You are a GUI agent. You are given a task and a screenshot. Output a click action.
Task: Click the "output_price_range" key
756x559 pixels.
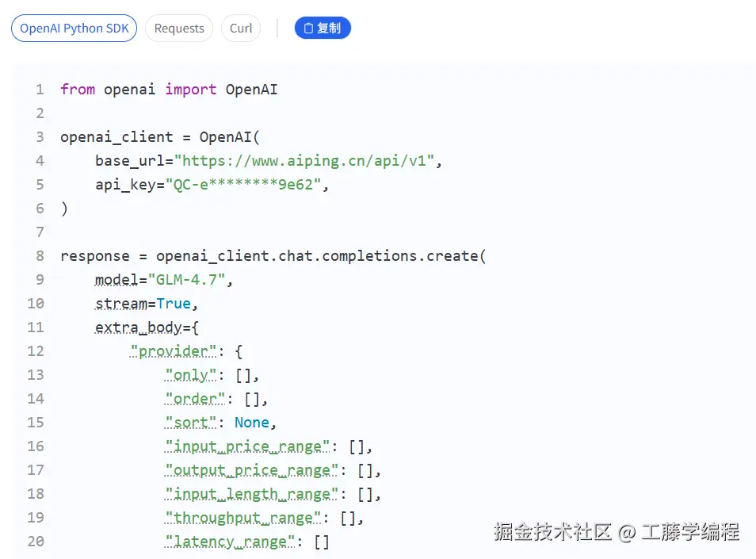click(252, 470)
